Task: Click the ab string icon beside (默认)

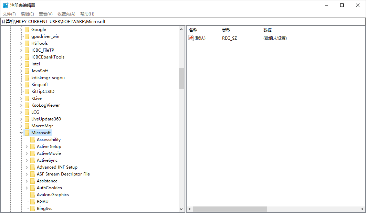Action: [191, 38]
